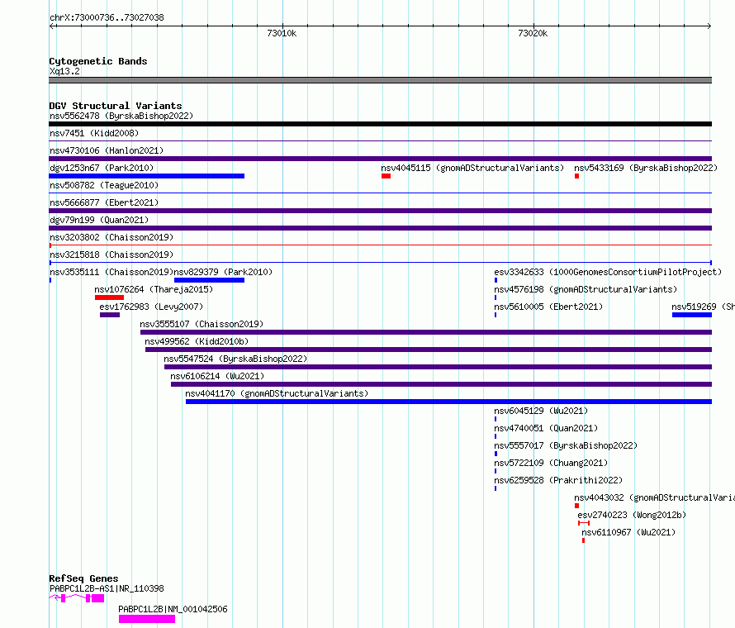The height and width of the screenshot is (628, 735).
Task: Open nsv4045115 (gnomADStructuralVariants) label
Action: coord(472,168)
